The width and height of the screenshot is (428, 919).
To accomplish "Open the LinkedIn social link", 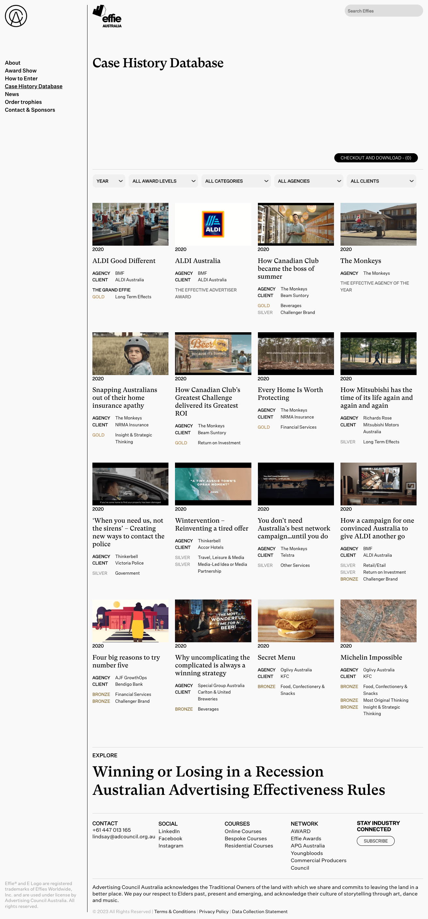I will coord(169,831).
